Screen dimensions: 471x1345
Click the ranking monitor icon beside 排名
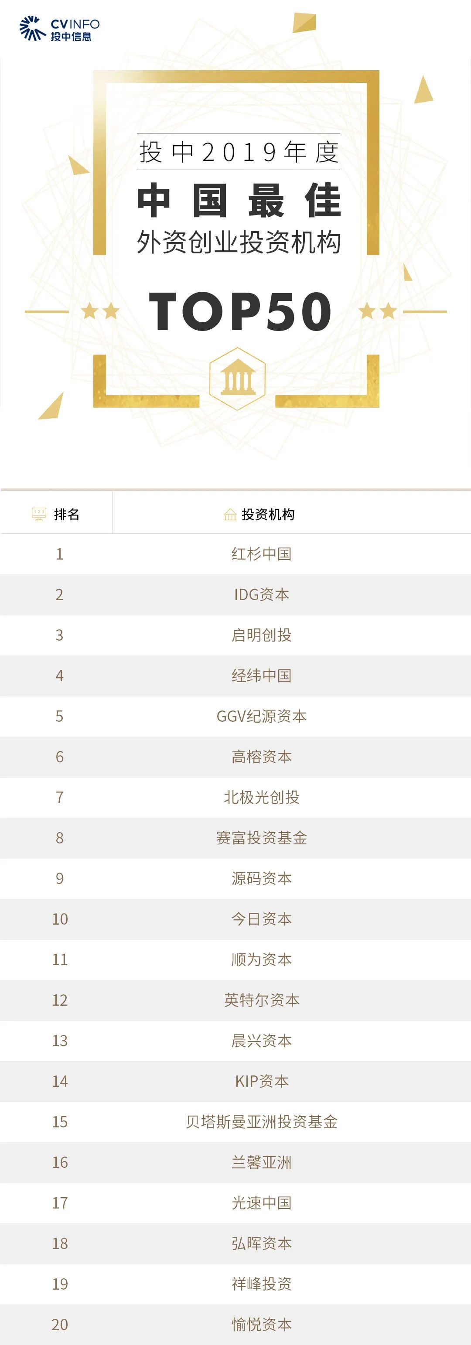pyautogui.click(x=39, y=514)
